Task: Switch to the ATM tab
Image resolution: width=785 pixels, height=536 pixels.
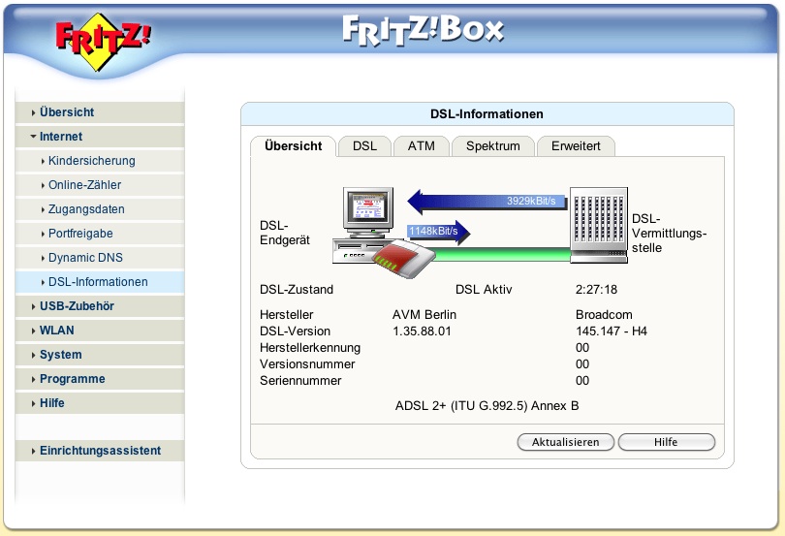Action: point(421,146)
